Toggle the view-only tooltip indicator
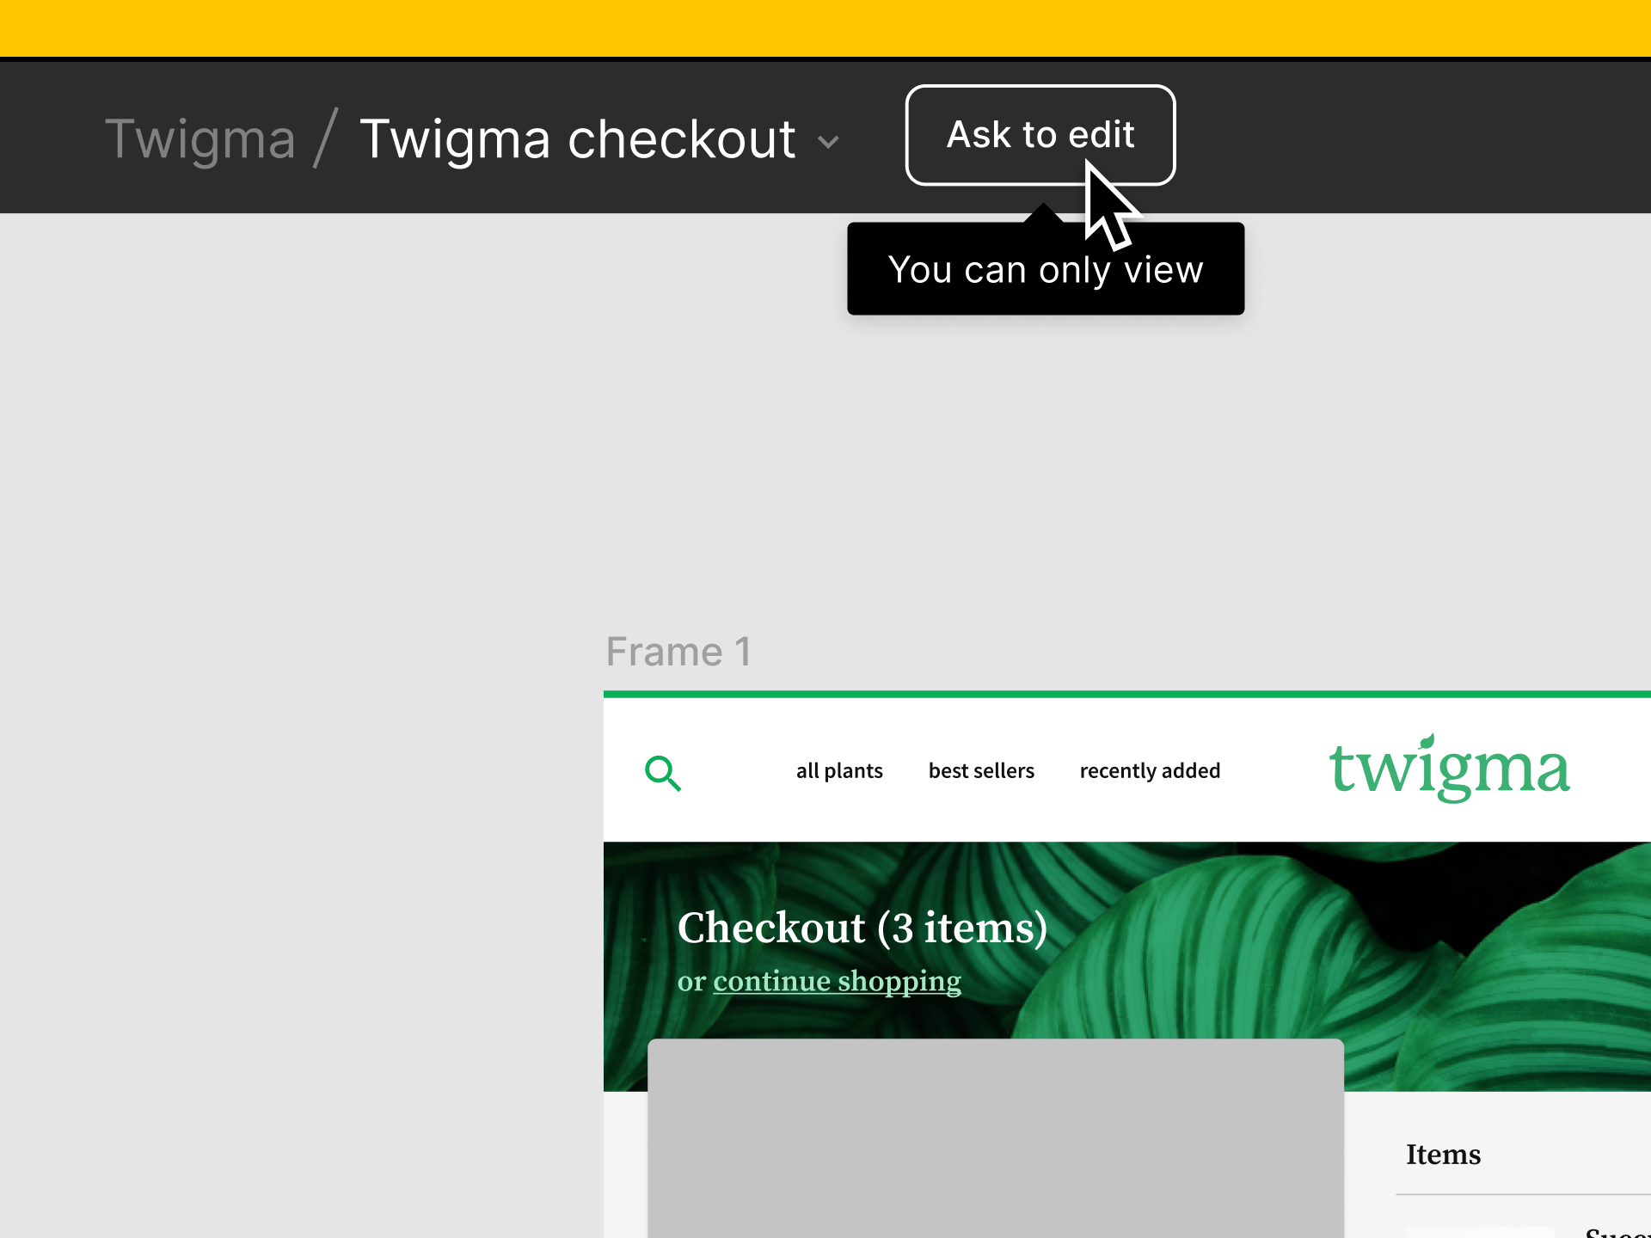 (x=1040, y=134)
